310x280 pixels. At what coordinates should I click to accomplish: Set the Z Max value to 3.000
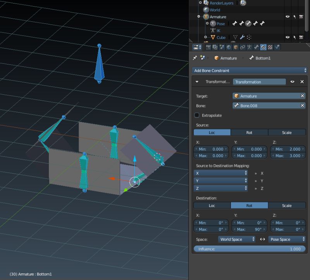click(x=288, y=155)
